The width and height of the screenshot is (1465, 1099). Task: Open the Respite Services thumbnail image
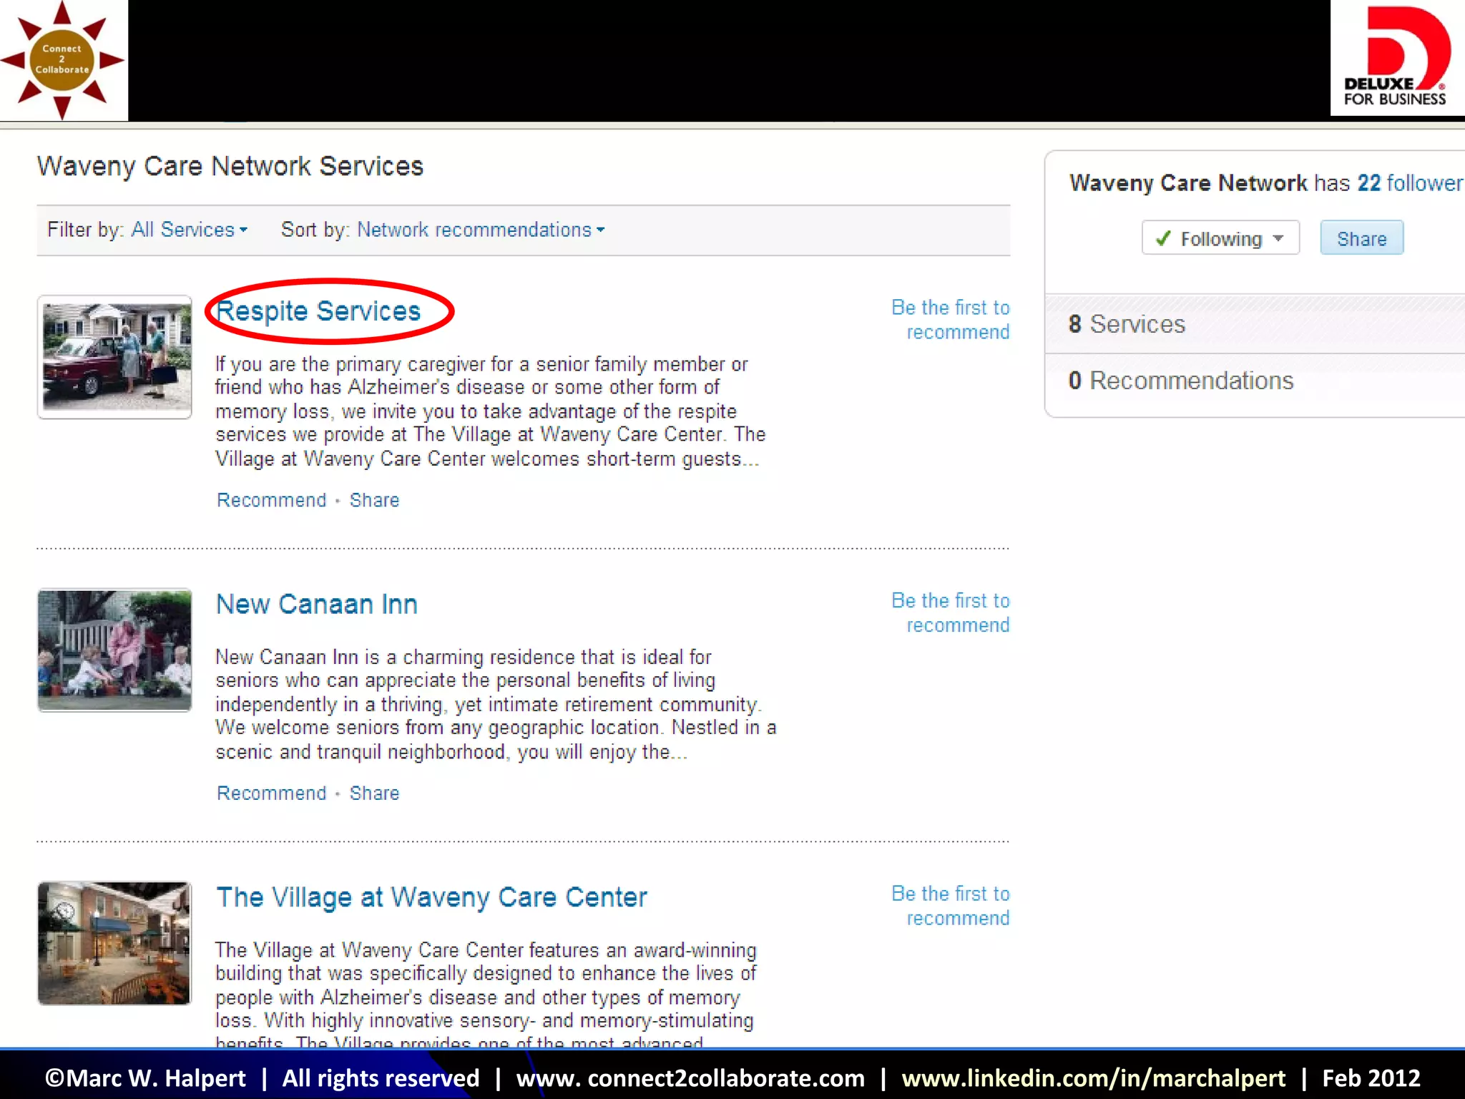114,356
